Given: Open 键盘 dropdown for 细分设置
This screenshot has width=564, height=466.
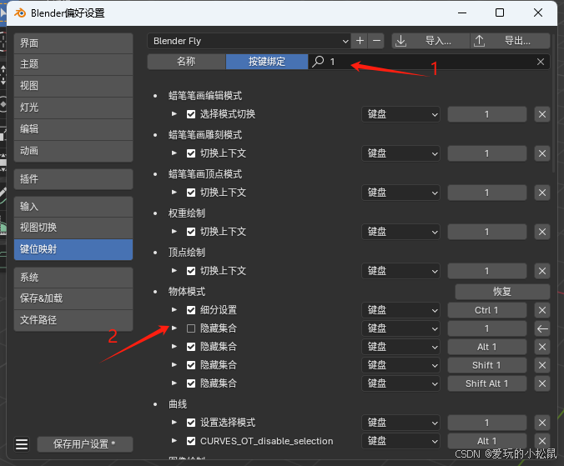Looking at the screenshot, I should (x=400, y=310).
